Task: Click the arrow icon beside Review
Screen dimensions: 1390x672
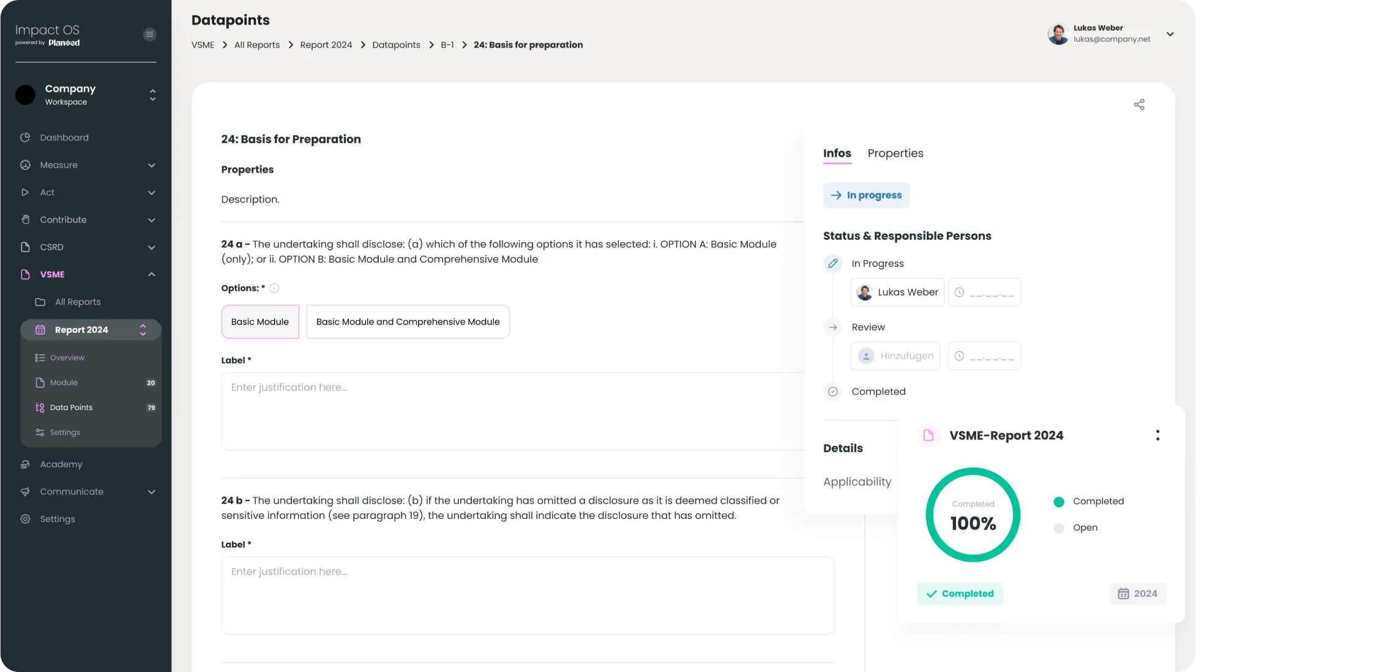Action: [833, 327]
